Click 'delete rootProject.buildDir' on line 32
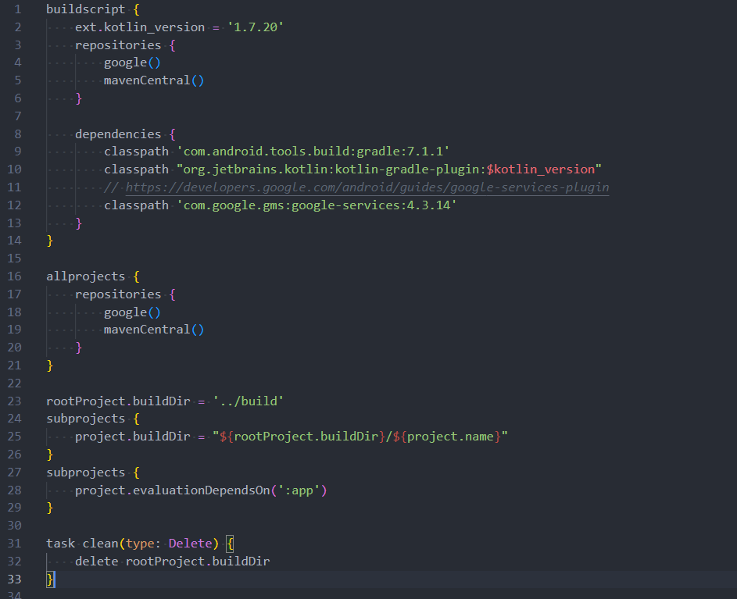Screen dimensions: 737x599 (173, 562)
